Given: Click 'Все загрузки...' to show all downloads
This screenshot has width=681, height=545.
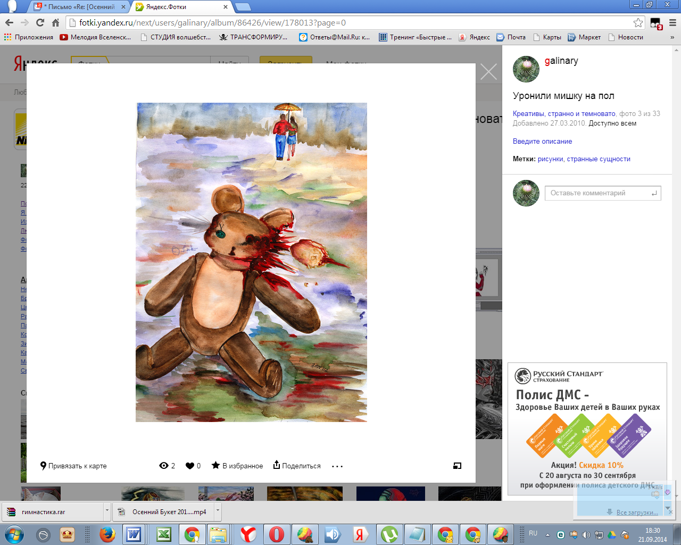Looking at the screenshot, I should click(637, 513).
